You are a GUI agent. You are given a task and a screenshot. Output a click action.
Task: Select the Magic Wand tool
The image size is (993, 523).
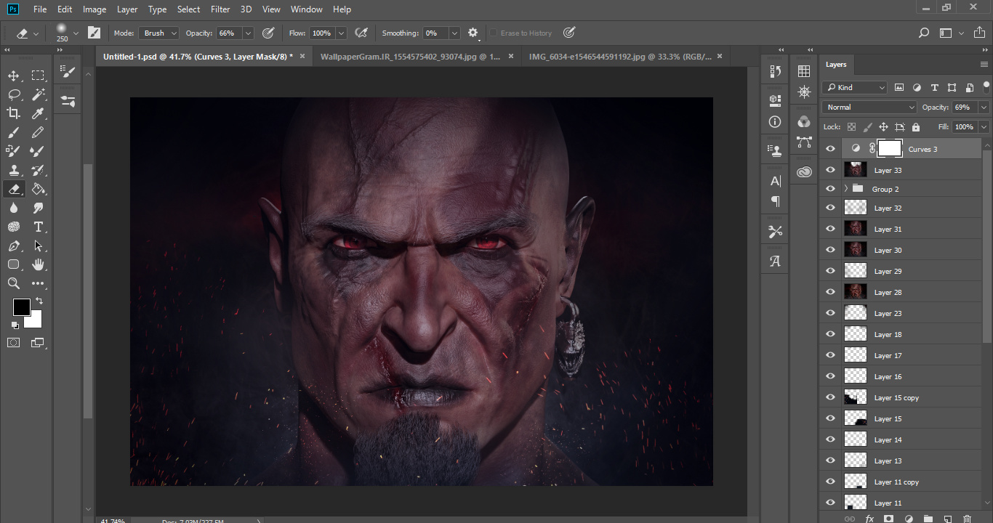point(38,94)
